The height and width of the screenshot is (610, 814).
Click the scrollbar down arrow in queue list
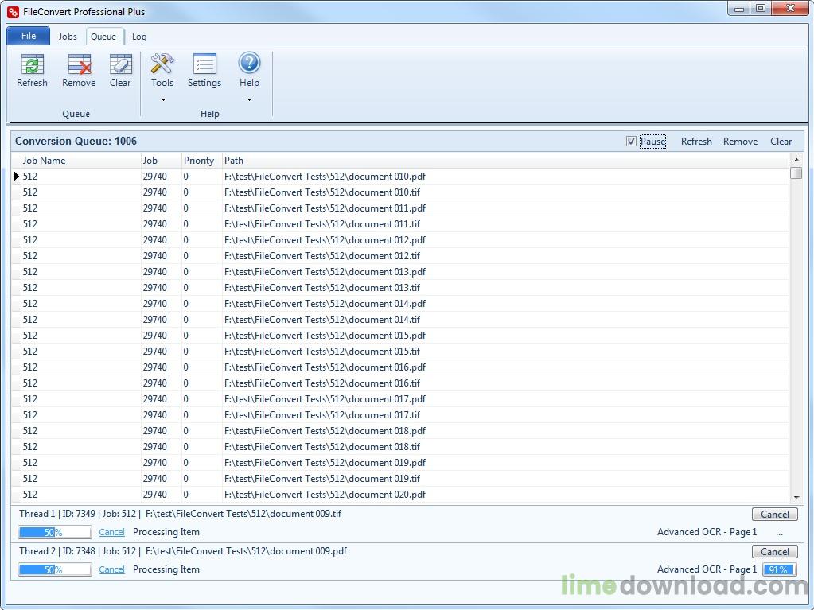[x=796, y=497]
